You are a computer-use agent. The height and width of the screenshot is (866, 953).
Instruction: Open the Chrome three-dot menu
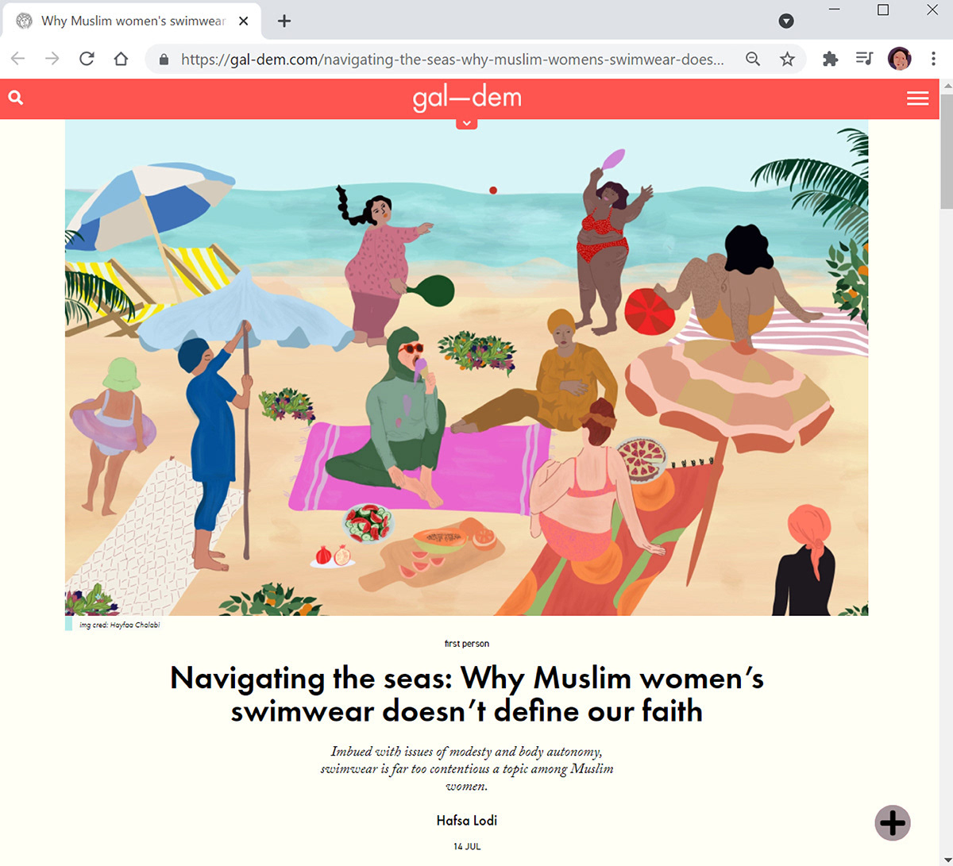coord(933,59)
